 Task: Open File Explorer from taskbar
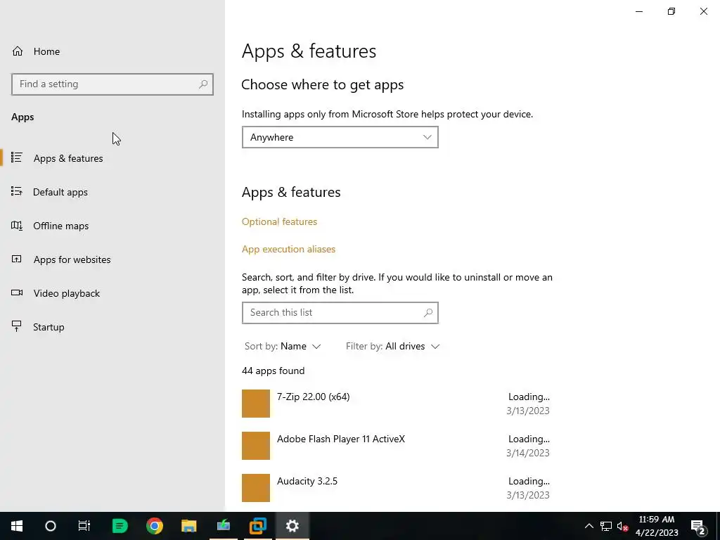[x=188, y=526]
